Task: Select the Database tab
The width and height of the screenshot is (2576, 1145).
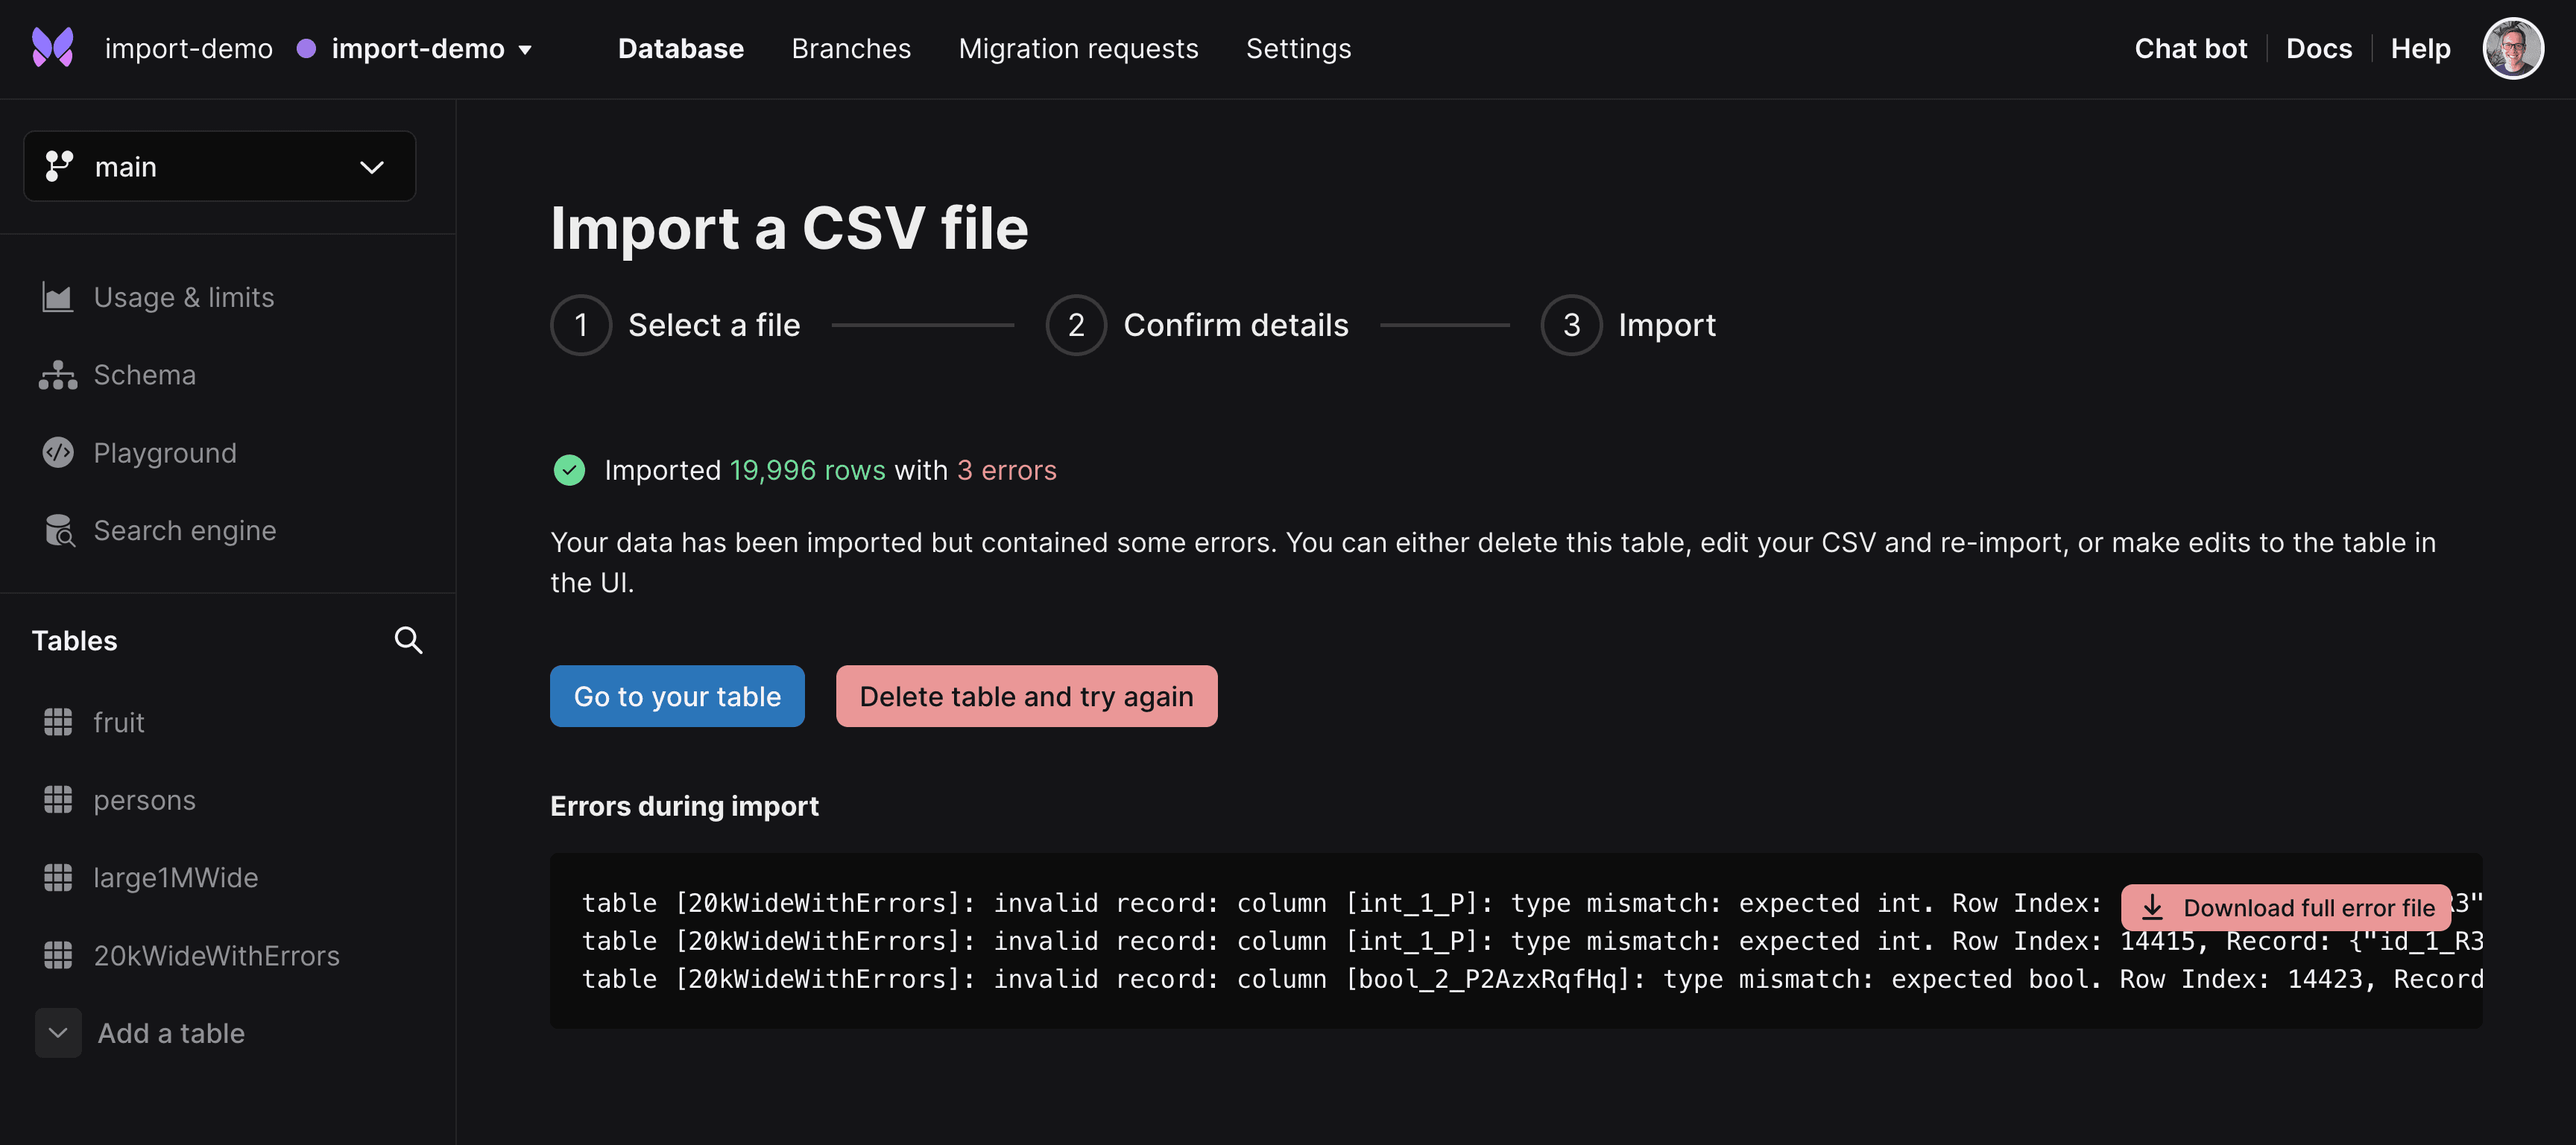Action: [680, 46]
